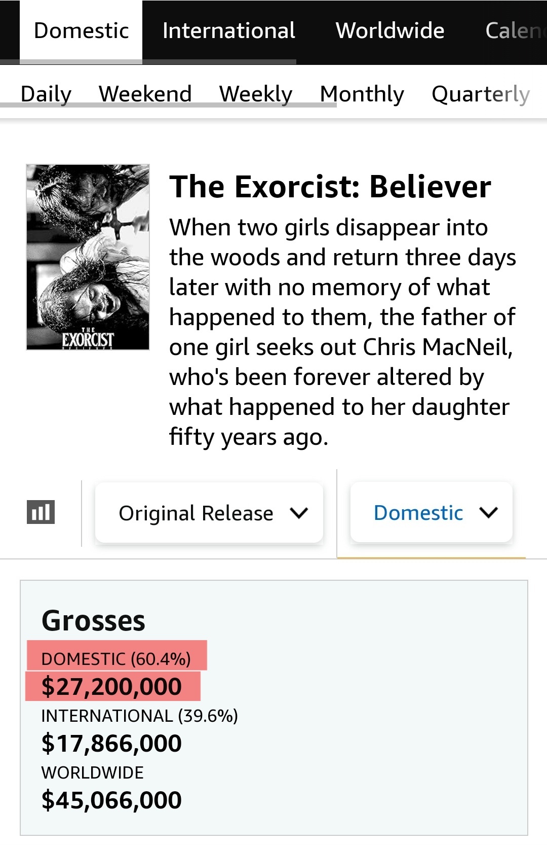Viewport: 547px width, 845px height.
Task: Select the Domestic top tab
Action: pos(81,31)
